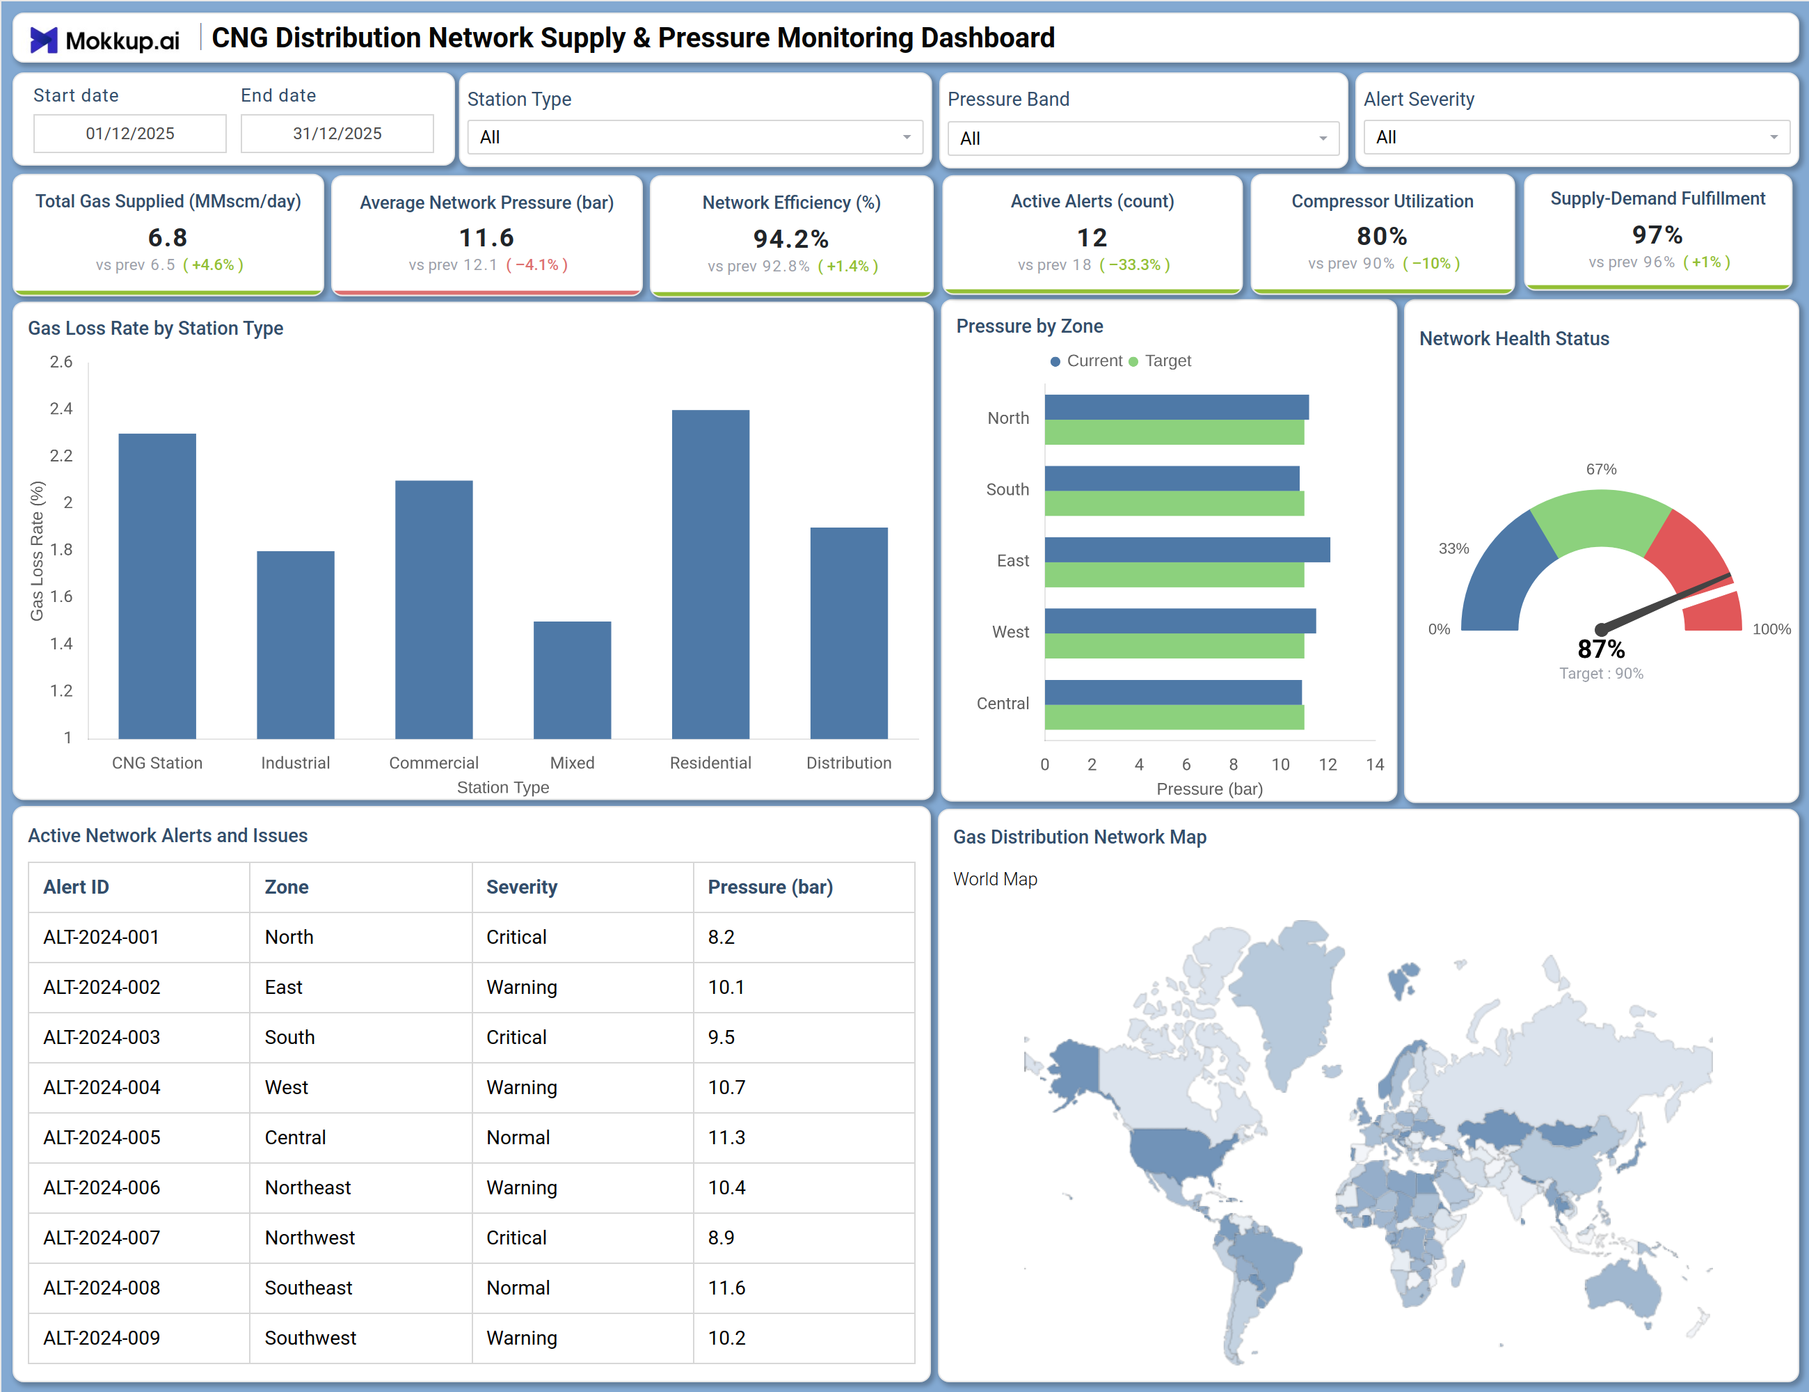Click the Industrial bar in loss chart
The width and height of the screenshot is (1809, 1392).
point(296,644)
